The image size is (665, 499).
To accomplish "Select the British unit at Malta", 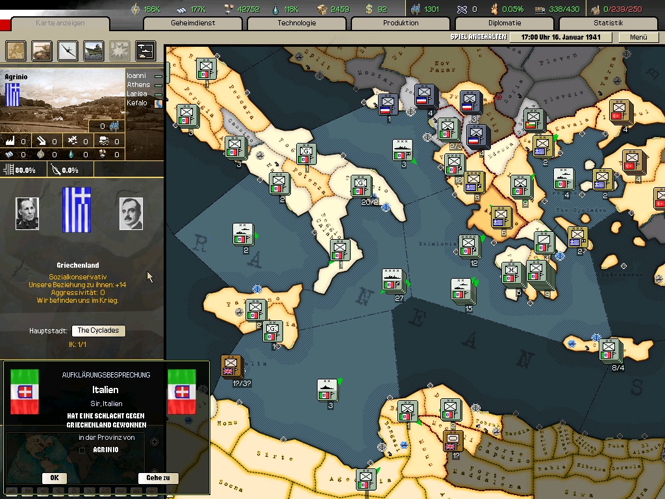I will point(230,366).
